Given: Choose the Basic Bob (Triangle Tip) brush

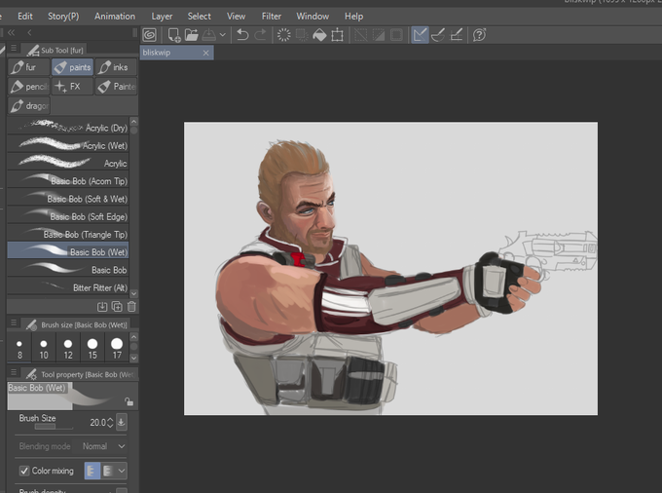Looking at the screenshot, I should (68, 233).
